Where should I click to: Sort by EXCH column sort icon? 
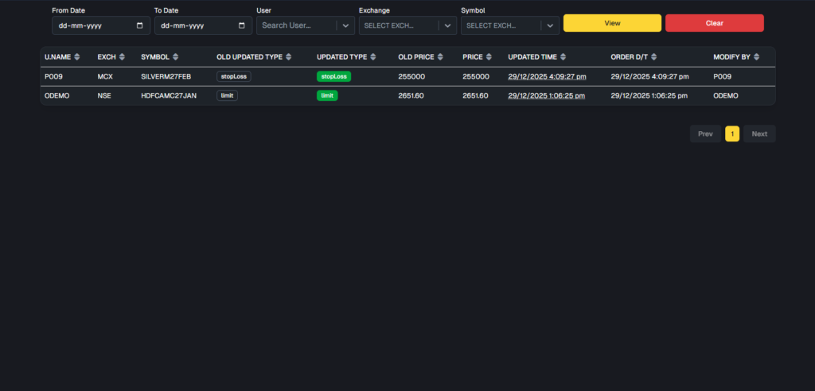point(122,57)
